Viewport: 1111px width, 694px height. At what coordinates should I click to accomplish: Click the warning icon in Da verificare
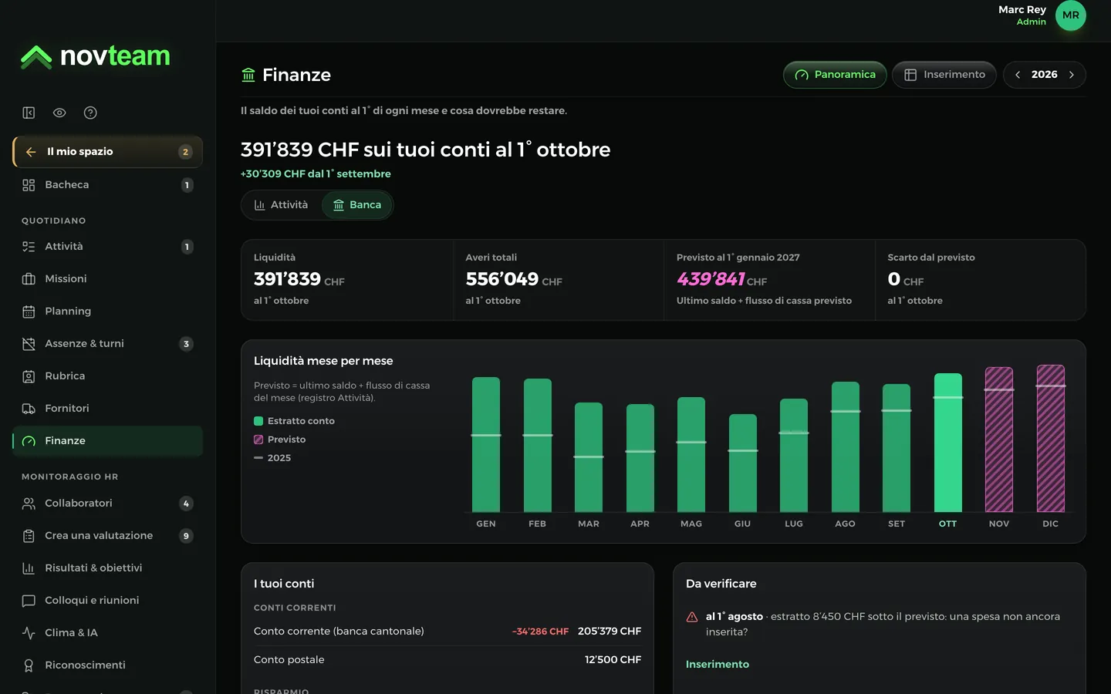coord(692,617)
